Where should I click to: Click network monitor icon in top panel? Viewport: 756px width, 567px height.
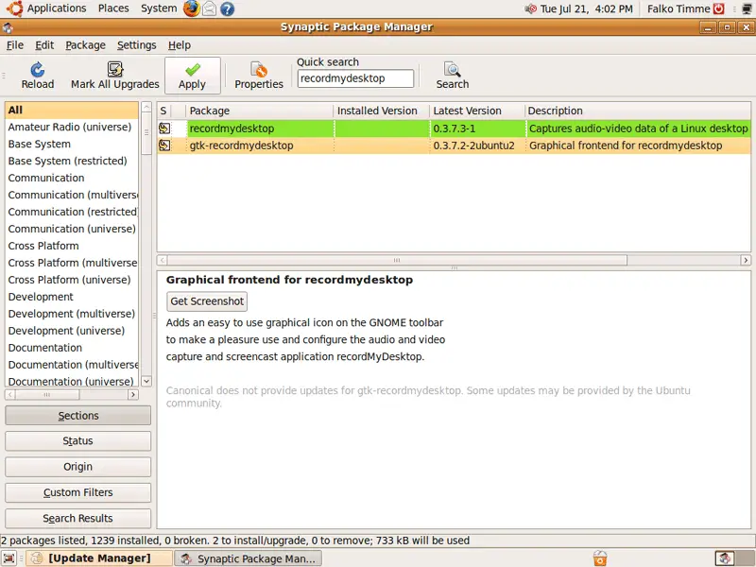(x=747, y=9)
